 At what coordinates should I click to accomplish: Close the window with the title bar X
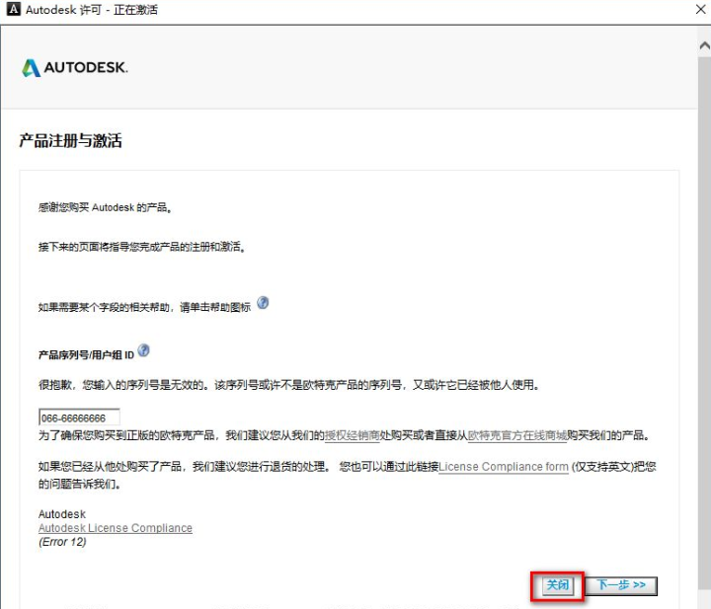(x=694, y=10)
